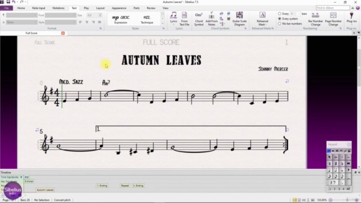Click Add From Notes icon
This screenshot has width=361, height=203.
pyautogui.click(x=212, y=19)
